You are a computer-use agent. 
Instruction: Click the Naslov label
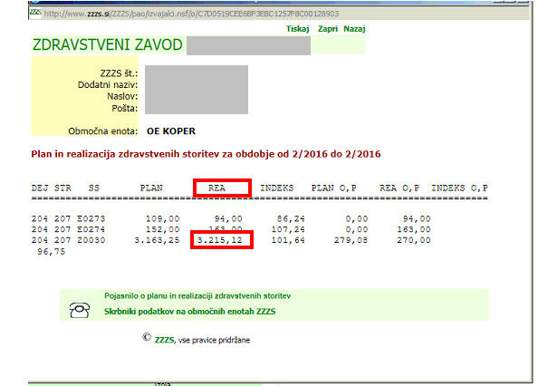122,96
